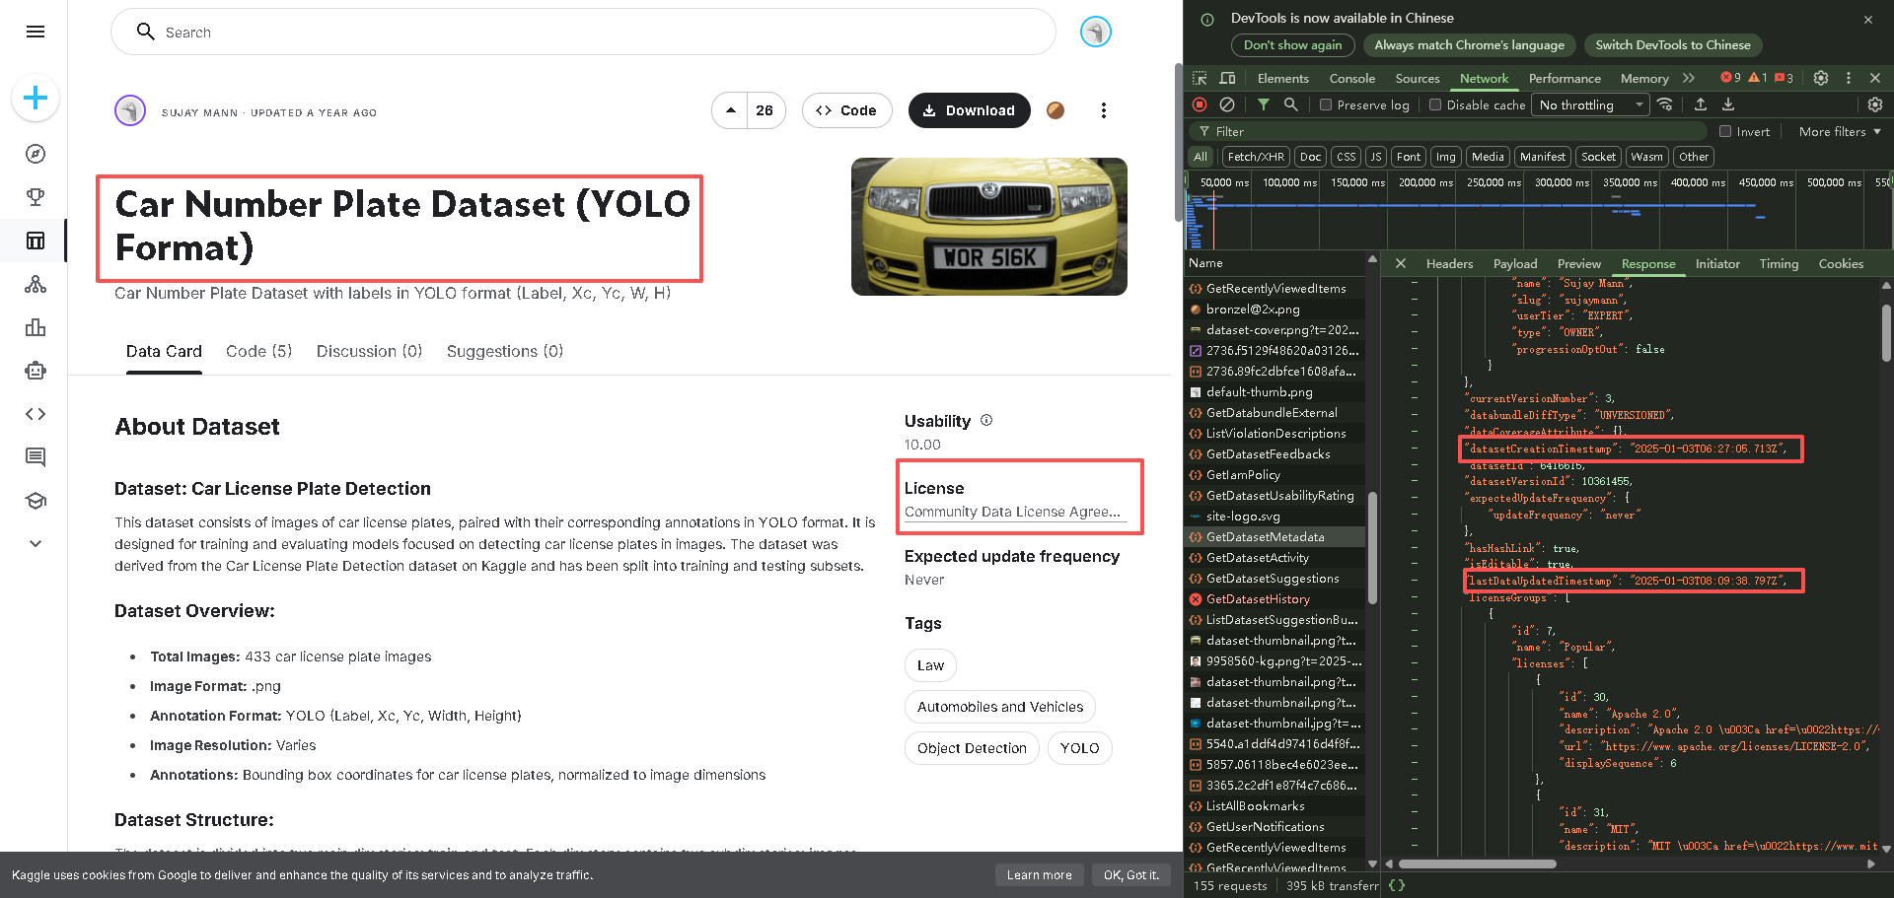
Task: Open the More filters dropdown
Action: pyautogui.click(x=1840, y=131)
